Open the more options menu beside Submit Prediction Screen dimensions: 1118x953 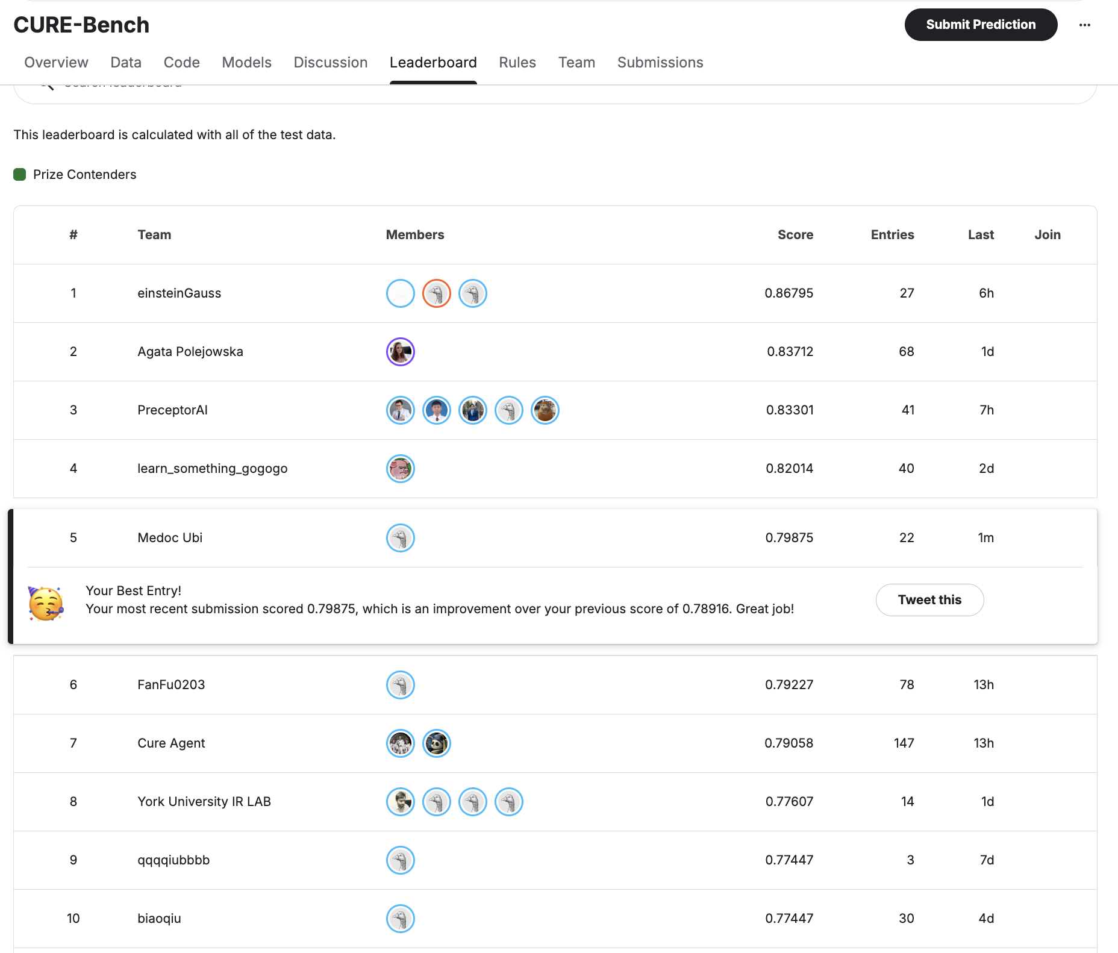(x=1085, y=25)
